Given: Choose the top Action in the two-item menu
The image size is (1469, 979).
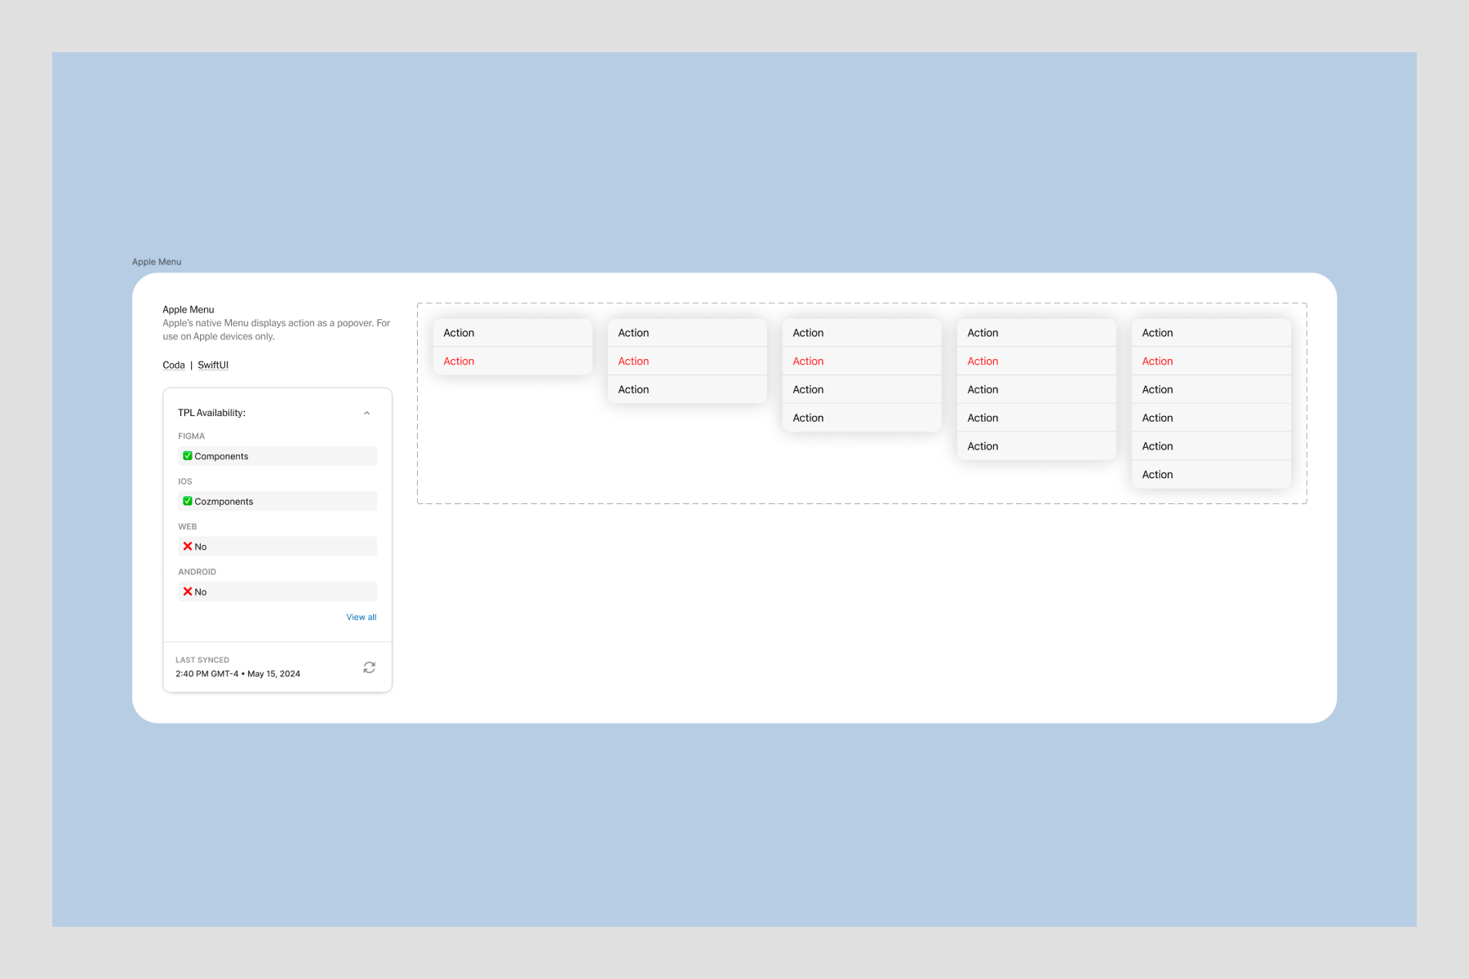Looking at the screenshot, I should pos(513,333).
